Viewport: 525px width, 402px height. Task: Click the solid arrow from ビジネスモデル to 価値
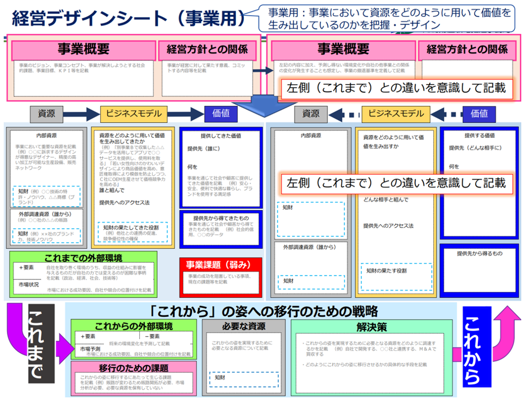coord(186,114)
